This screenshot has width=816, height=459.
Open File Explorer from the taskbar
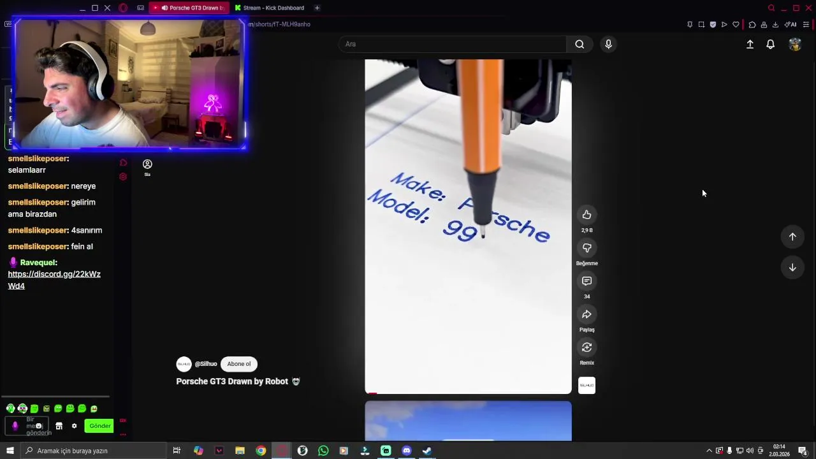point(240,451)
